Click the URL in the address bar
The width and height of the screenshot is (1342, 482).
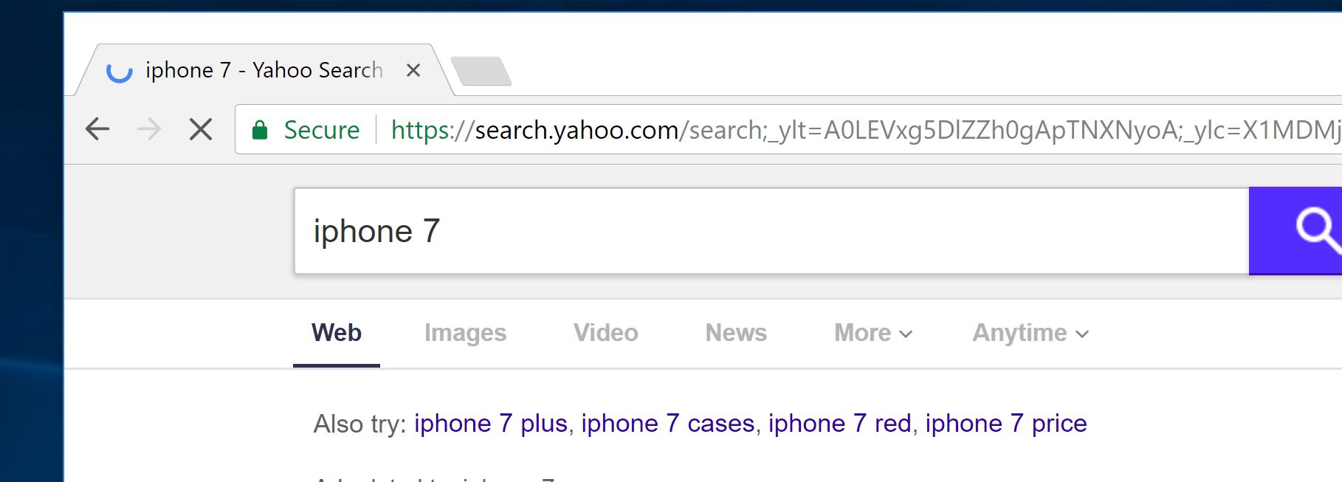812,130
